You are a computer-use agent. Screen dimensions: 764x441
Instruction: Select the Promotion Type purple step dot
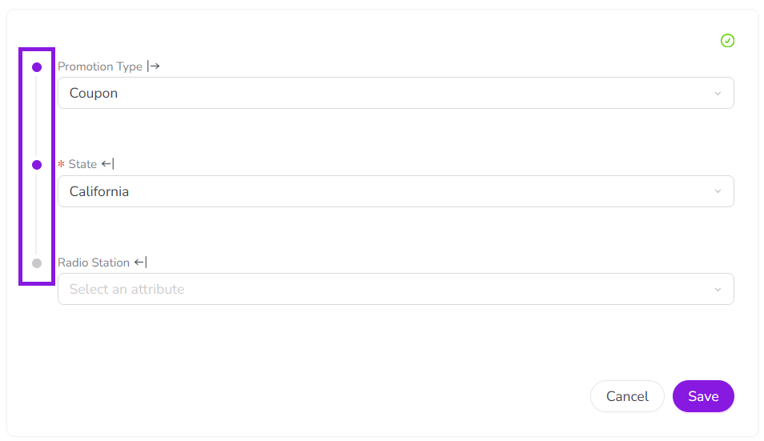coord(37,67)
